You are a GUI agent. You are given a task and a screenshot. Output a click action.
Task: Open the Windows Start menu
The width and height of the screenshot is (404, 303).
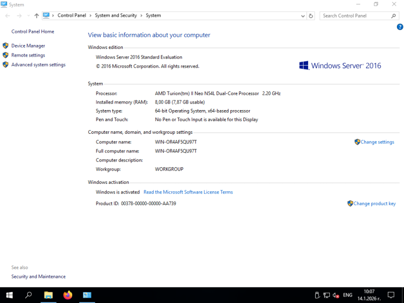[9, 295]
